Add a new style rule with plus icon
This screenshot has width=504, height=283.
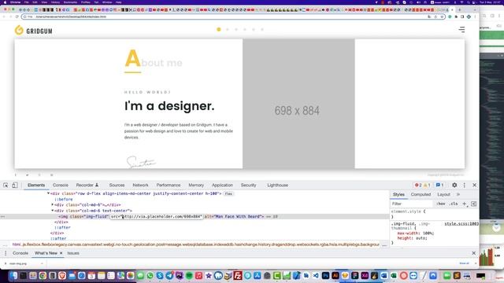coord(464,204)
